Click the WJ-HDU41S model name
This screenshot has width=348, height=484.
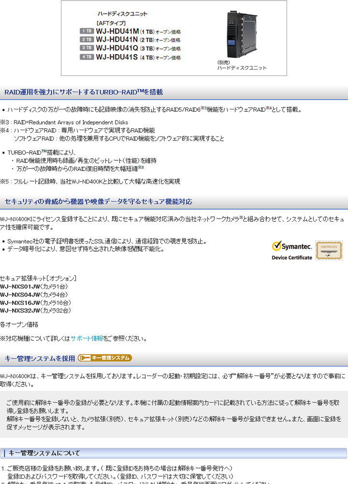(x=117, y=57)
